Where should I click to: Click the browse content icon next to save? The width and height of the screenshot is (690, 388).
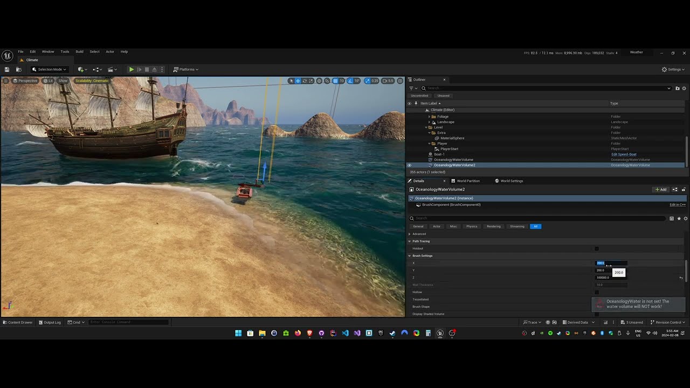click(18, 70)
